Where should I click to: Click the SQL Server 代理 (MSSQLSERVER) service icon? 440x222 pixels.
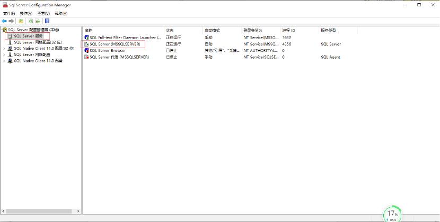point(87,57)
